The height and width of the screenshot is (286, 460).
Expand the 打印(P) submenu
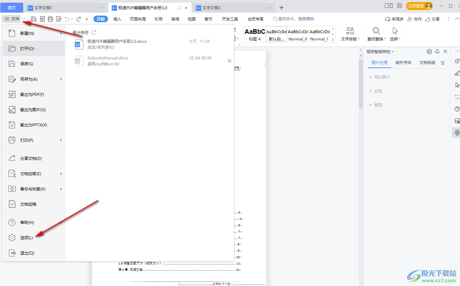click(61, 140)
